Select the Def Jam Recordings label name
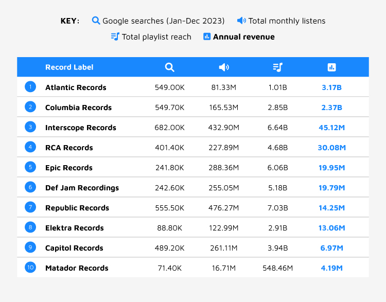This screenshot has height=302, width=386. (82, 188)
